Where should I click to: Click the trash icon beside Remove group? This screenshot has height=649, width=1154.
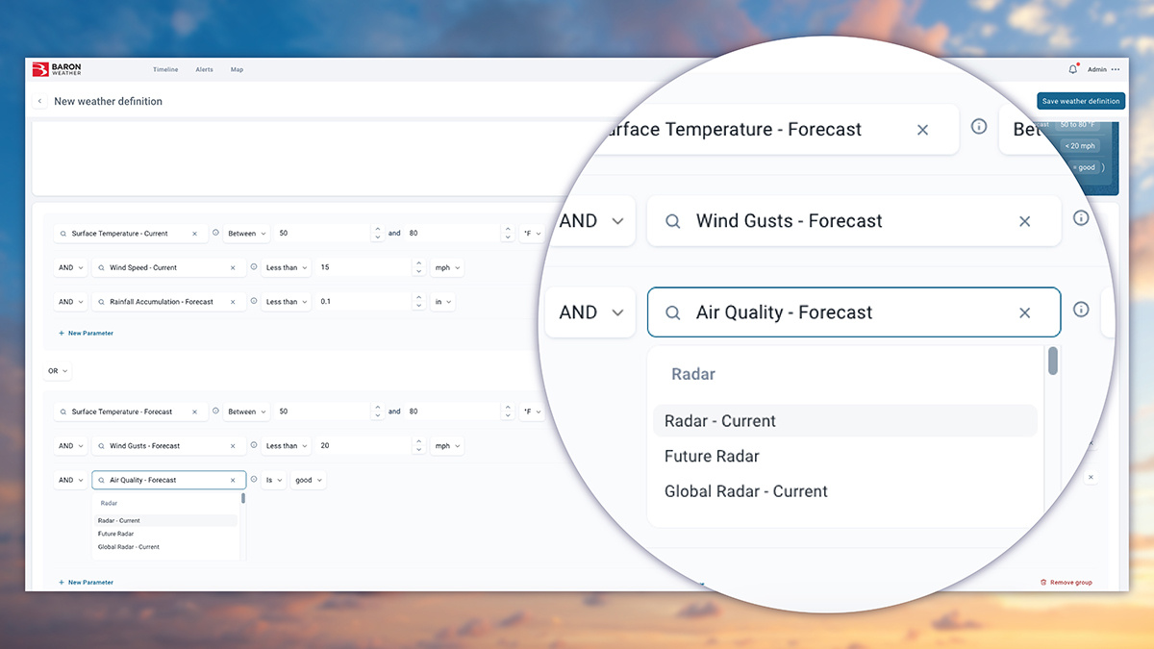[x=1042, y=582]
